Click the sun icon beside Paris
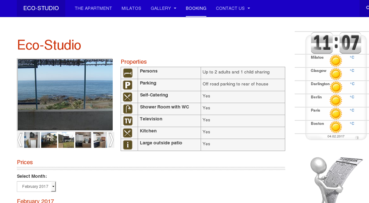This screenshot has width=369, height=203. 335,114
